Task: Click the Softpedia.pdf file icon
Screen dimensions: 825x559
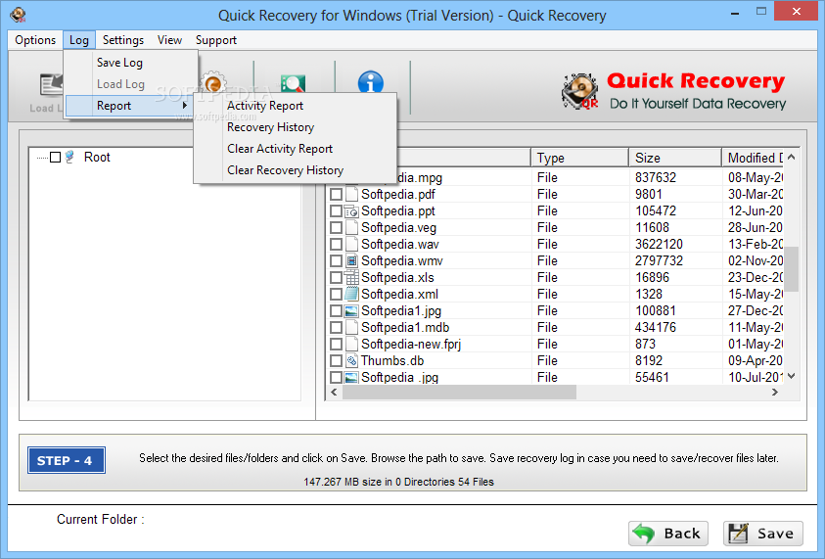Action: [351, 194]
